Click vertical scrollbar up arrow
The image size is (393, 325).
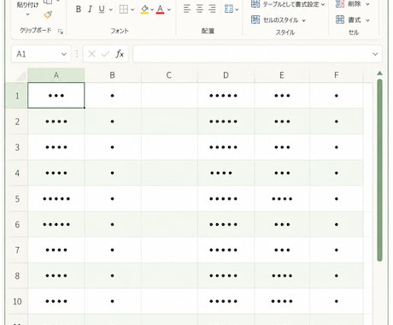[x=379, y=74]
